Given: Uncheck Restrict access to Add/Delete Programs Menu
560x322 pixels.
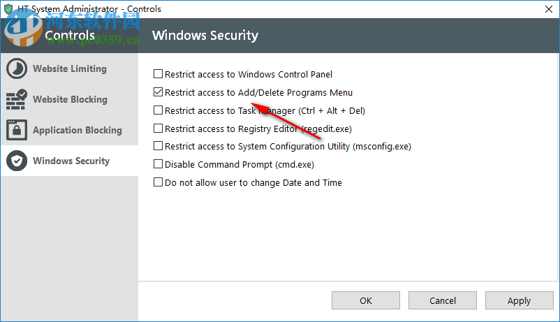Looking at the screenshot, I should click(x=159, y=92).
